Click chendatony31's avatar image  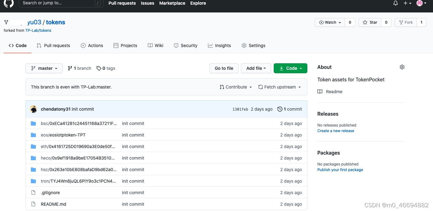tap(33, 109)
